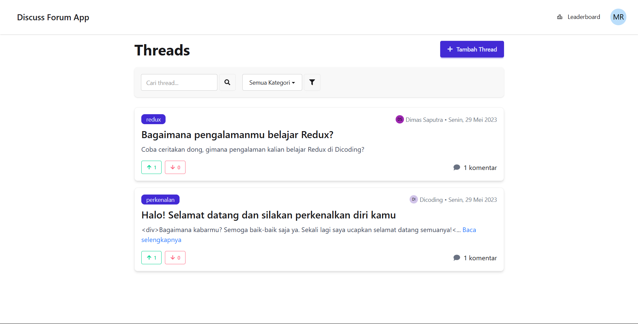Click the MR profile avatar
The image size is (638, 324).
pyautogui.click(x=618, y=17)
